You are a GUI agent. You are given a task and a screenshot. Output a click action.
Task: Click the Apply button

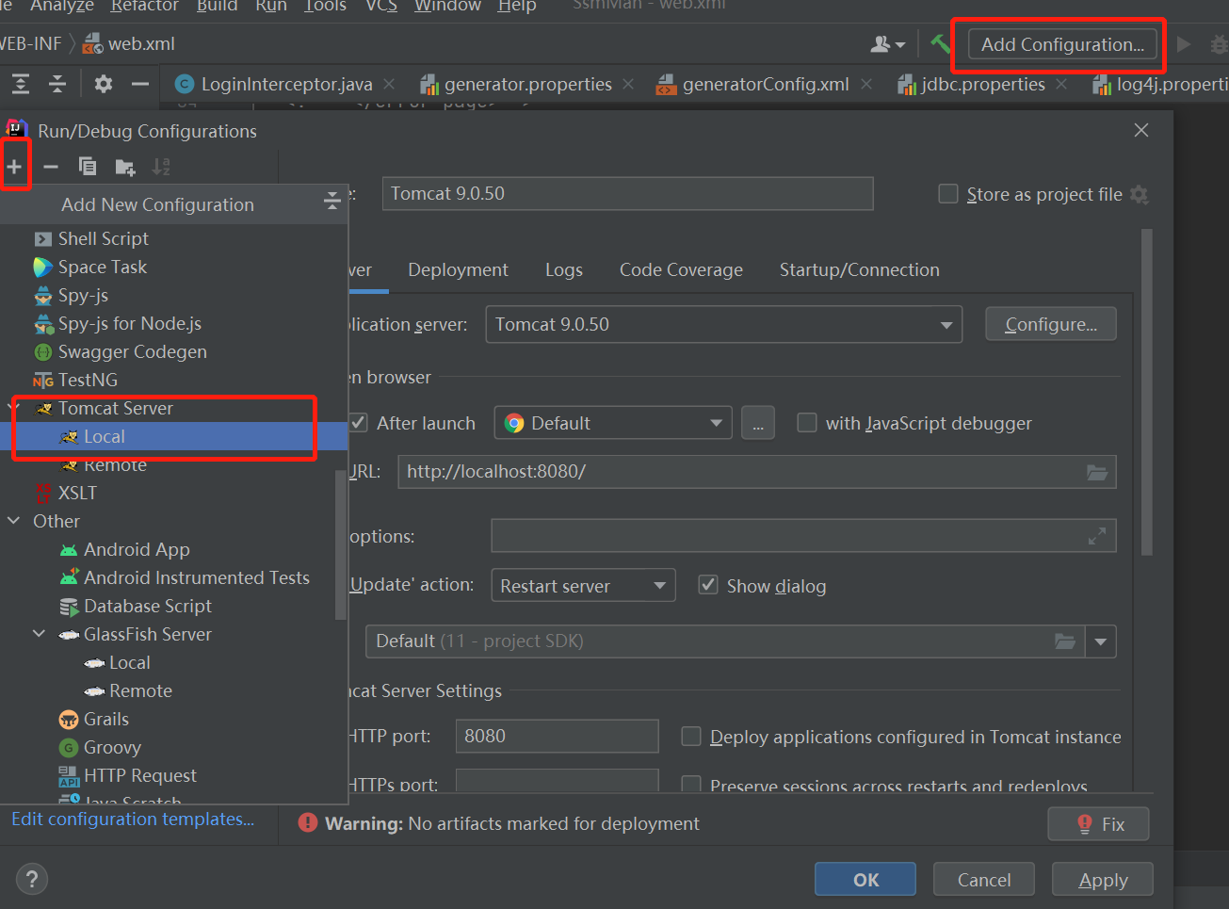pos(1103,879)
